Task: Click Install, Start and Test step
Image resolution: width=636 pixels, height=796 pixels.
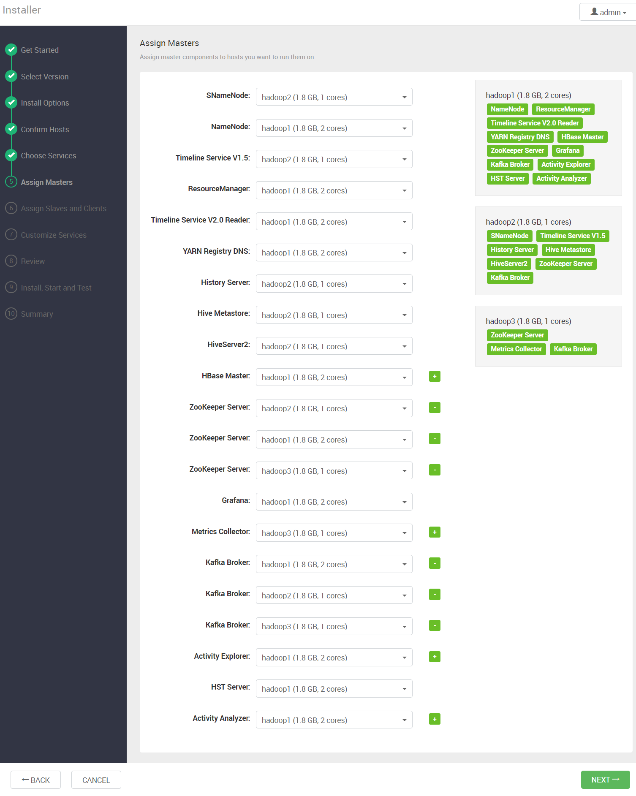Action: coord(56,288)
